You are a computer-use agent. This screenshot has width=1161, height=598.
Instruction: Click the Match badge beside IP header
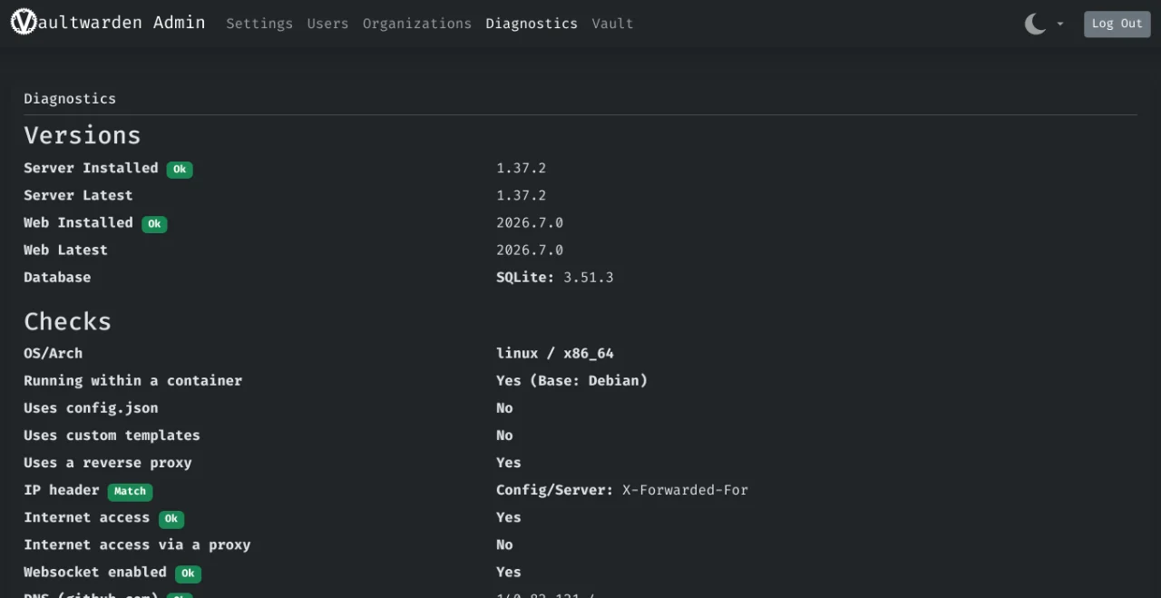(x=130, y=492)
